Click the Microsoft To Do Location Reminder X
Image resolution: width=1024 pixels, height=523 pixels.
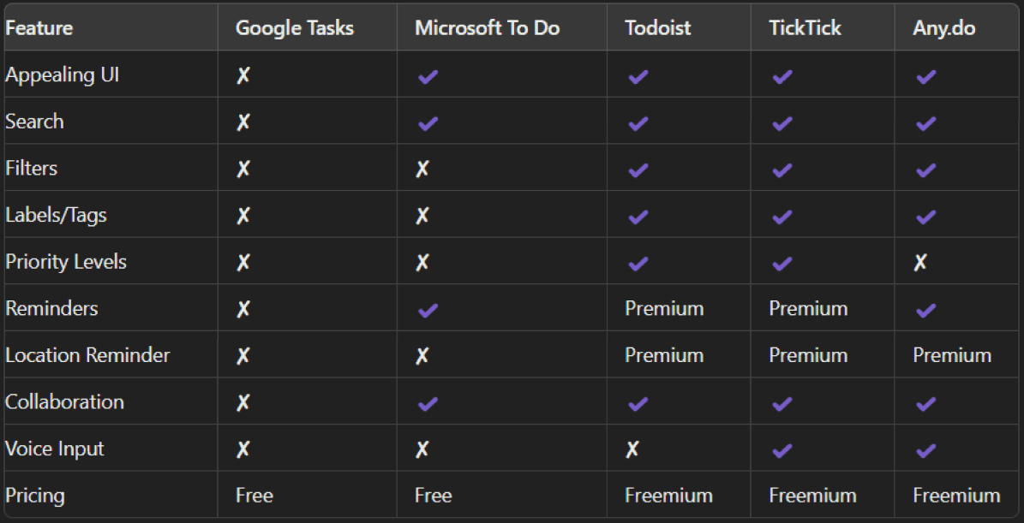(422, 356)
